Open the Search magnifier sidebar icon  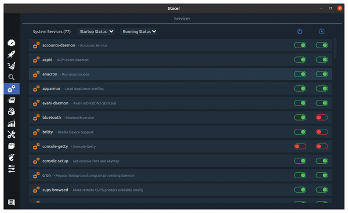click(12, 77)
